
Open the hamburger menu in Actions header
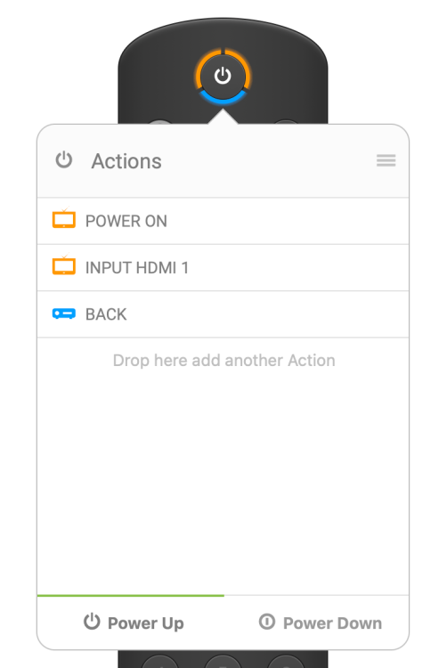coord(386,160)
